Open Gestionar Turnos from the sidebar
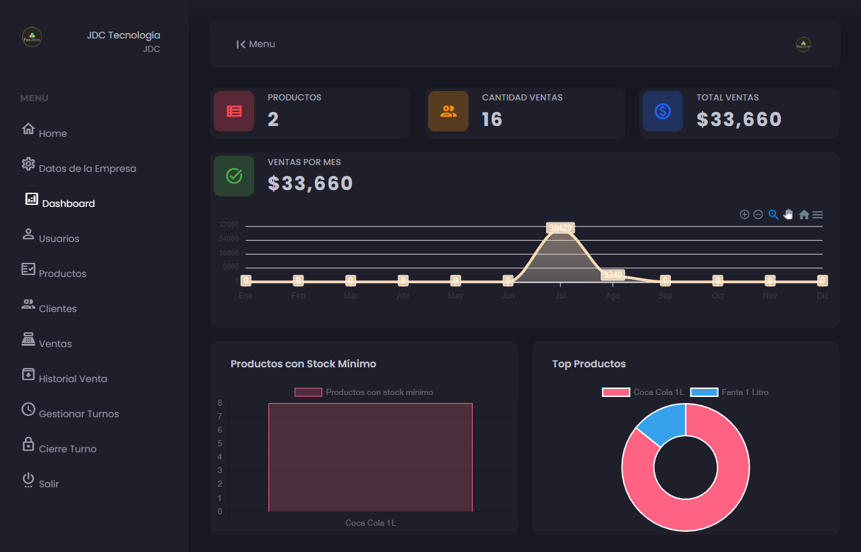Image resolution: width=861 pixels, height=552 pixels. click(x=78, y=414)
